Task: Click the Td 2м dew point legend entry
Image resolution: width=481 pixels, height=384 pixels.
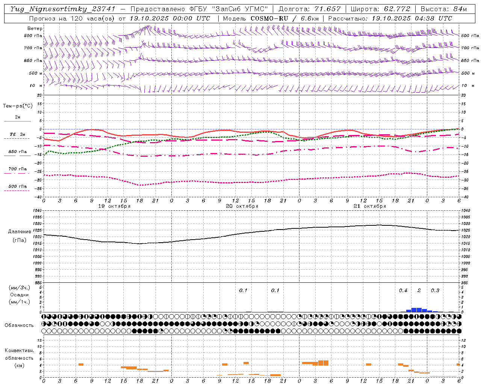Action: click(18, 135)
